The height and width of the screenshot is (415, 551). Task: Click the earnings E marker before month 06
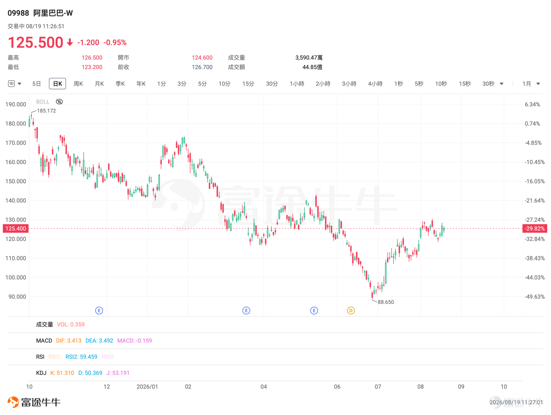(314, 310)
